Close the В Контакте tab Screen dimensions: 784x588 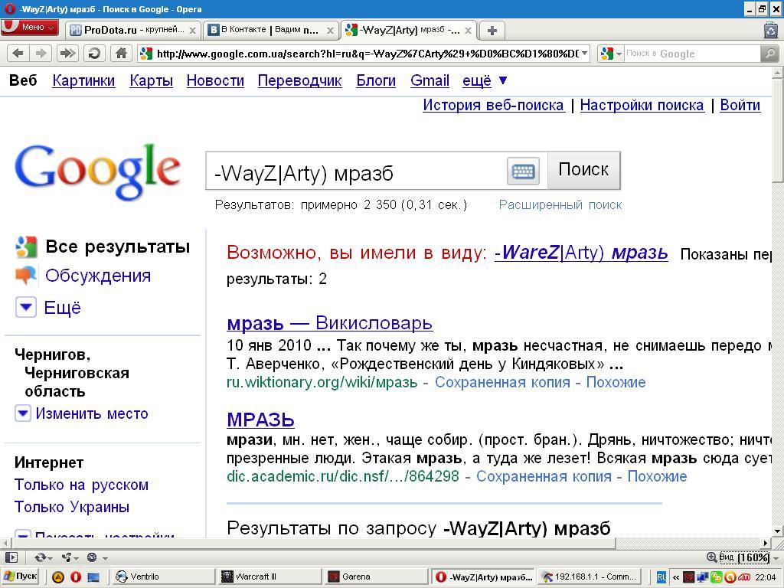[330, 31]
